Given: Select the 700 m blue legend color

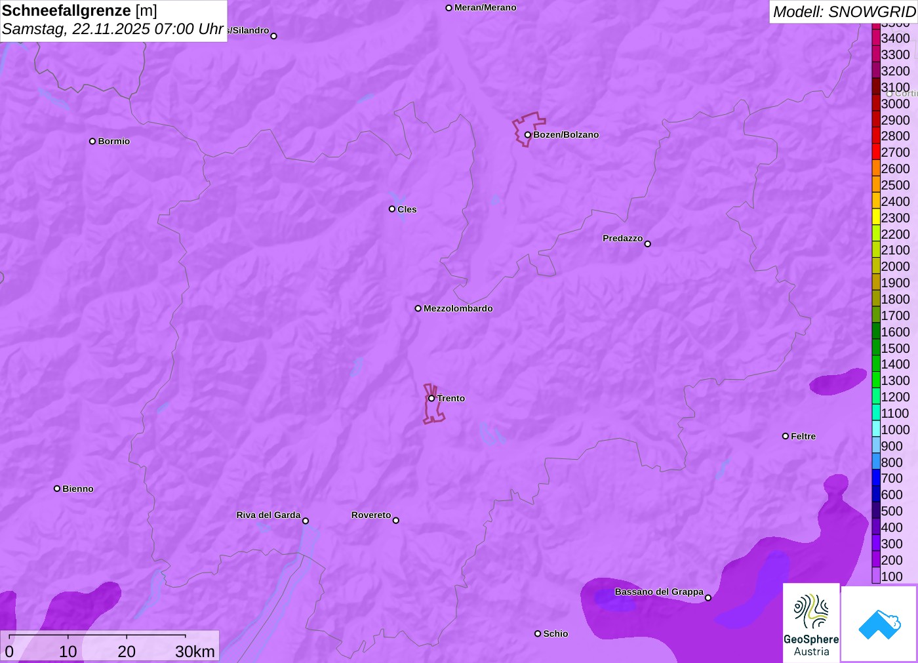Looking at the screenshot, I should (x=876, y=478).
